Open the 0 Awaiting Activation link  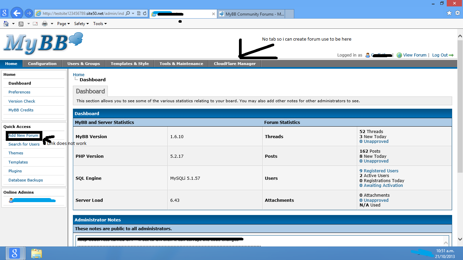pos(381,186)
